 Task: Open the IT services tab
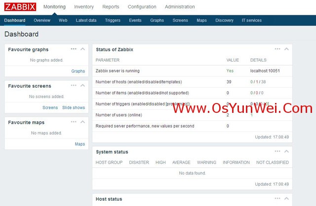point(252,20)
